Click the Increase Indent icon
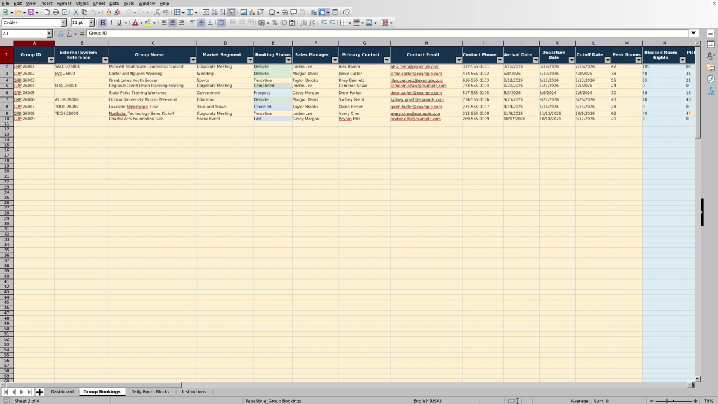This screenshot has height=404, width=718. (324, 23)
